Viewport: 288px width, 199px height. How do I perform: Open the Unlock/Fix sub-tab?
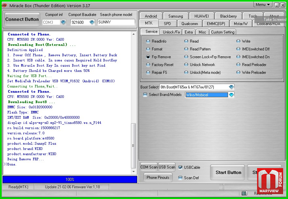171,32
